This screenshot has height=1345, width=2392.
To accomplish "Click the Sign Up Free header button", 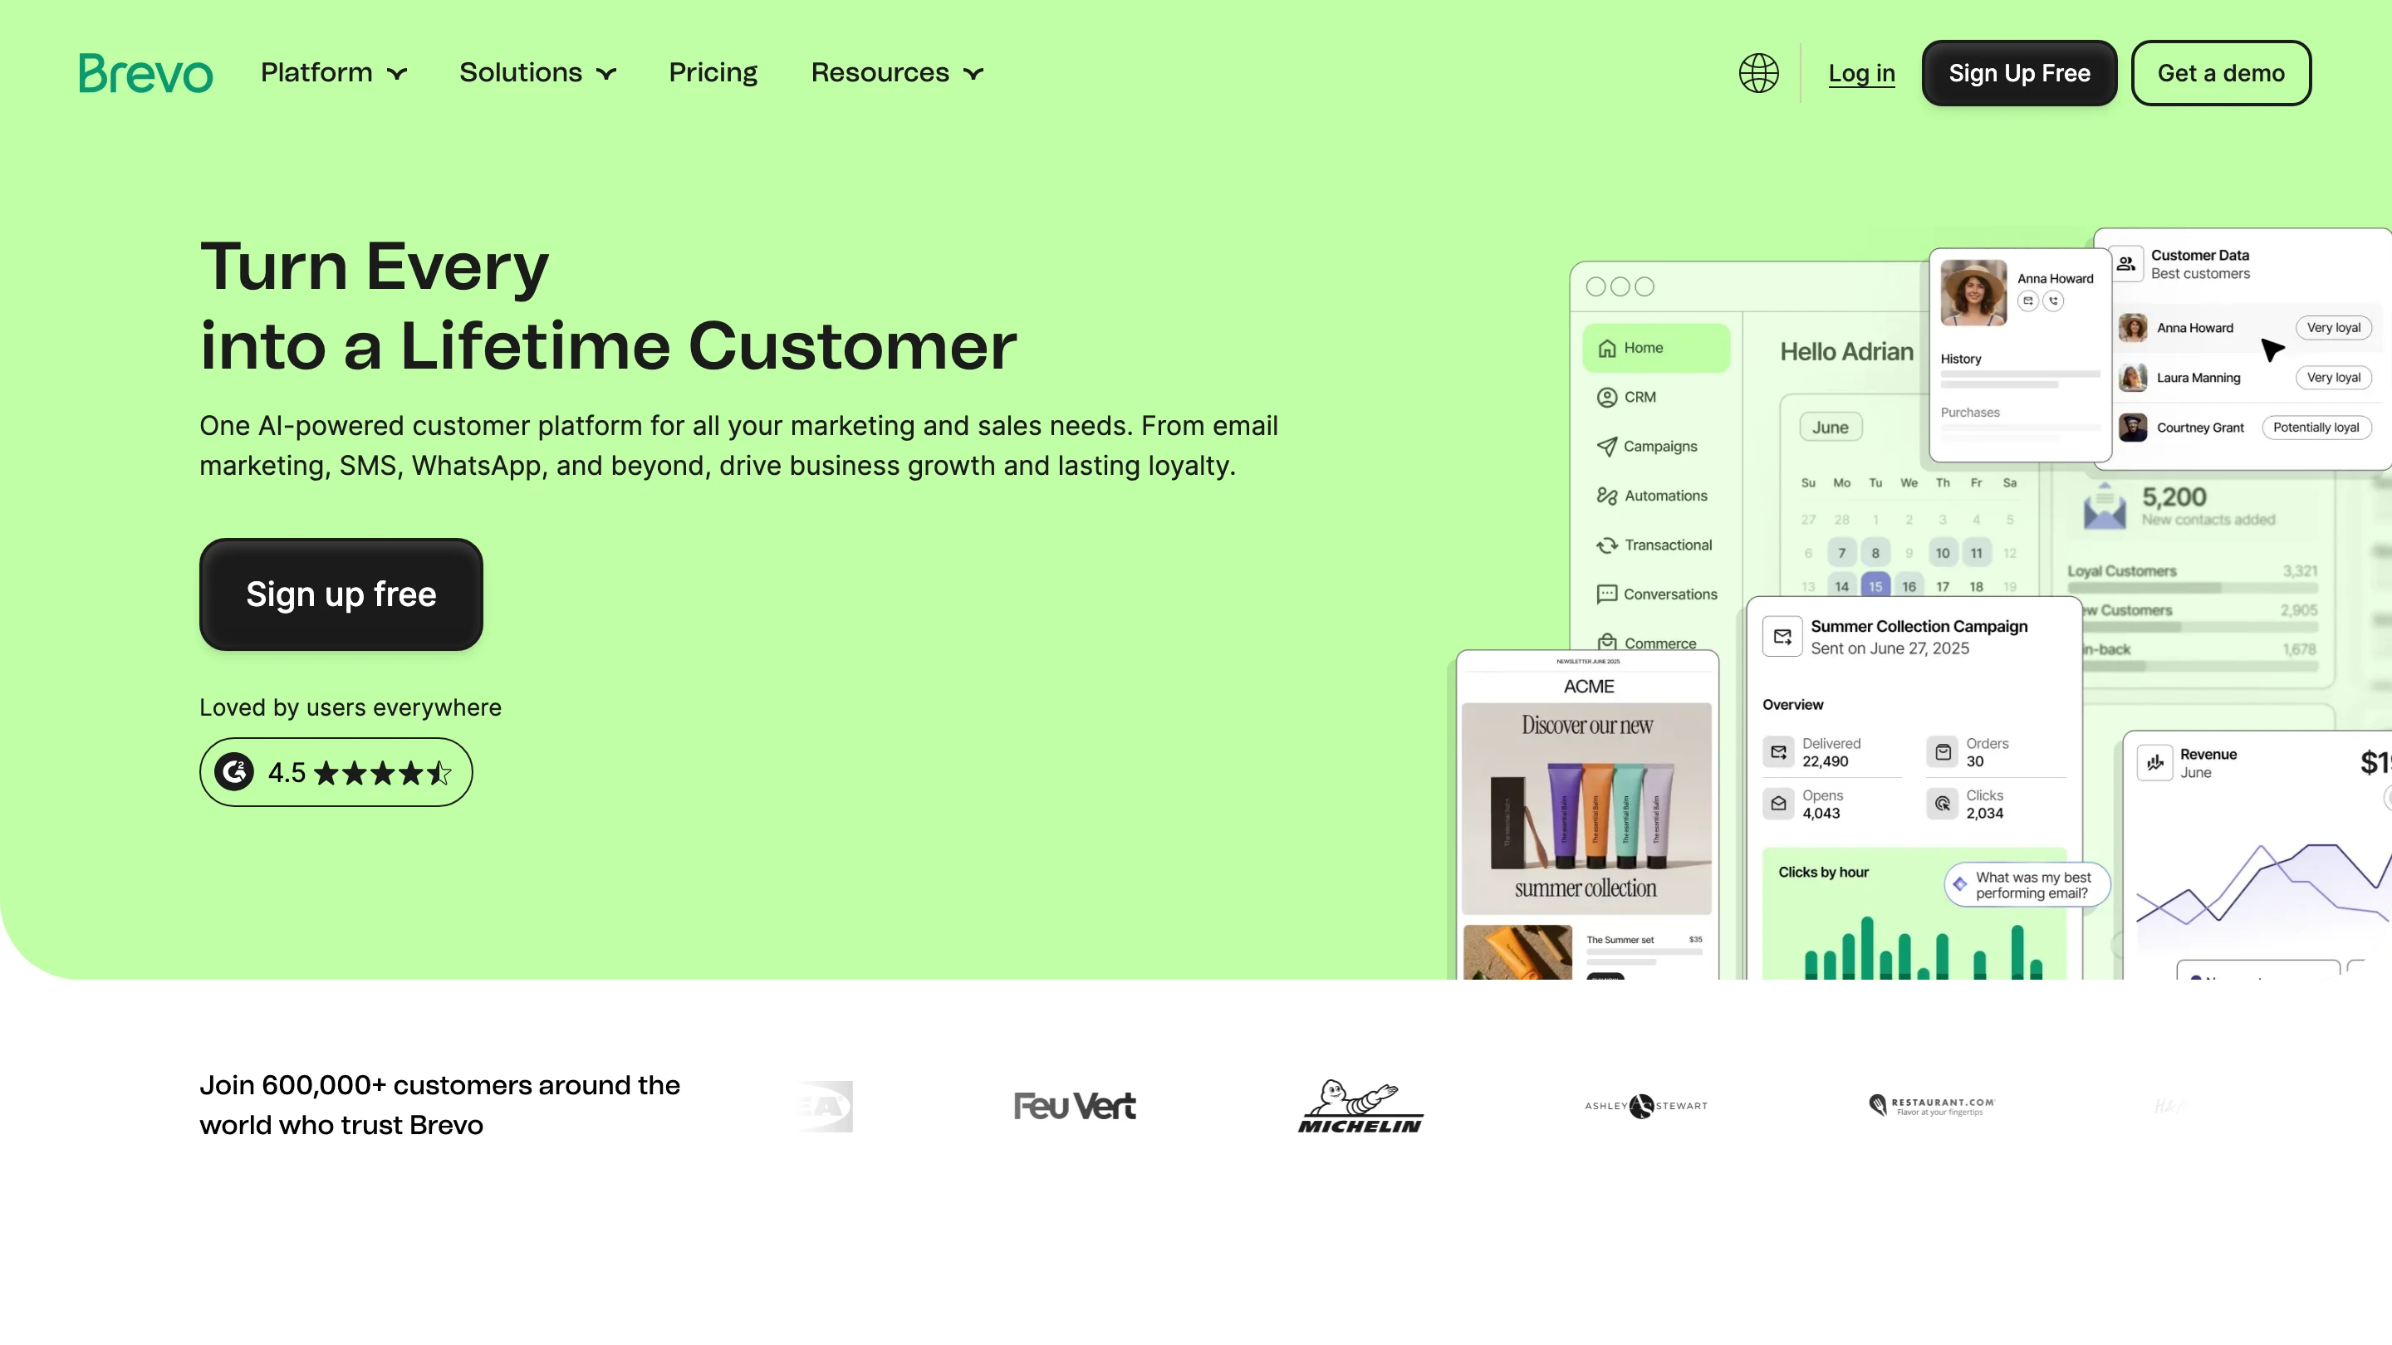I will coord(2020,72).
